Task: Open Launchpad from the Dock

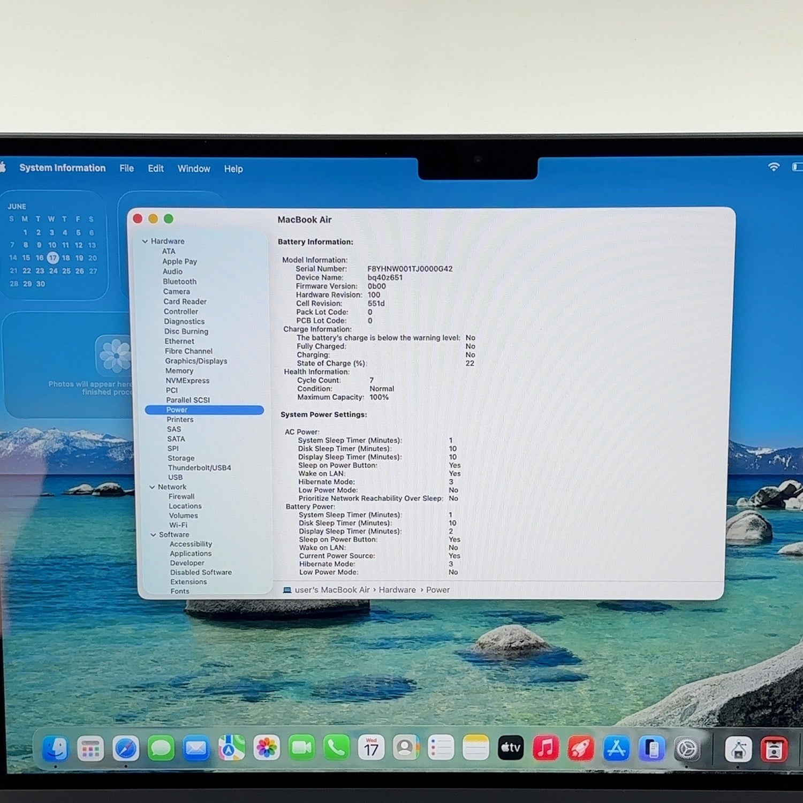Action: pos(90,748)
